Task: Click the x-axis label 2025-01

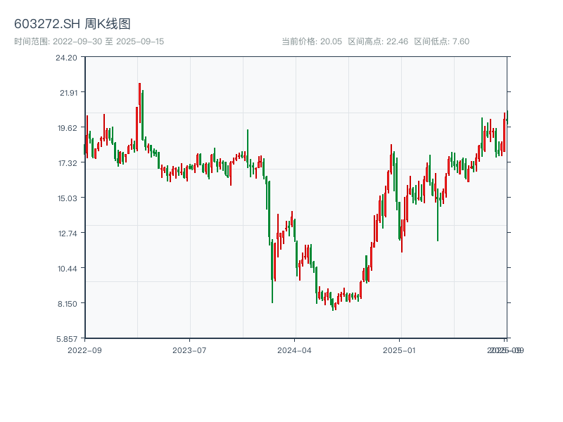Action: 399,350
